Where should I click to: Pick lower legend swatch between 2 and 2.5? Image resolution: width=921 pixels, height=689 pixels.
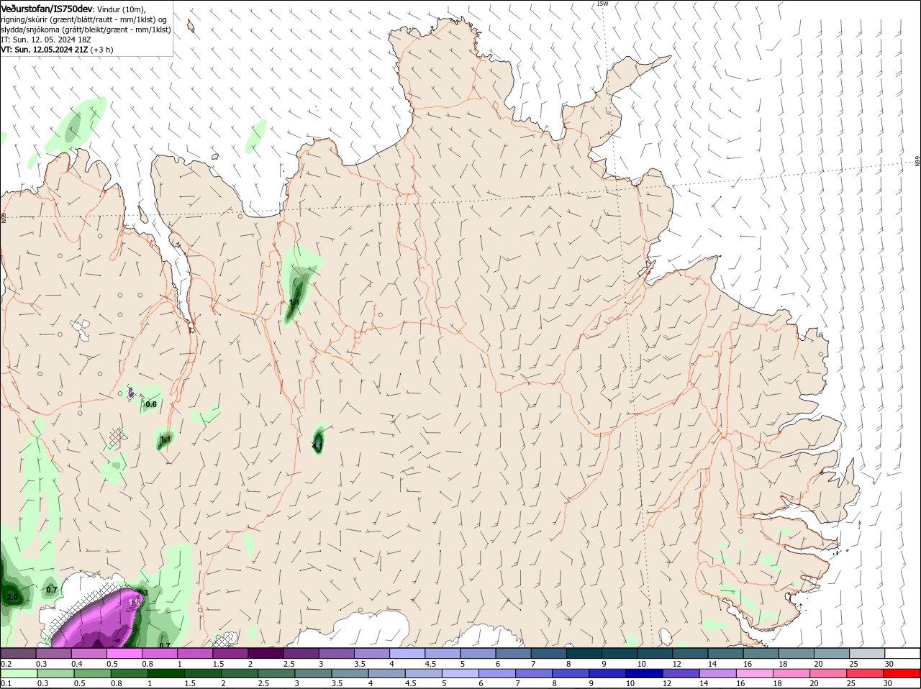coord(240,674)
